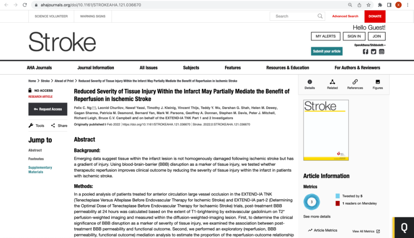414x238 pixels.
Task: Click the share page icon in address bar
Action: (x=359, y=5)
